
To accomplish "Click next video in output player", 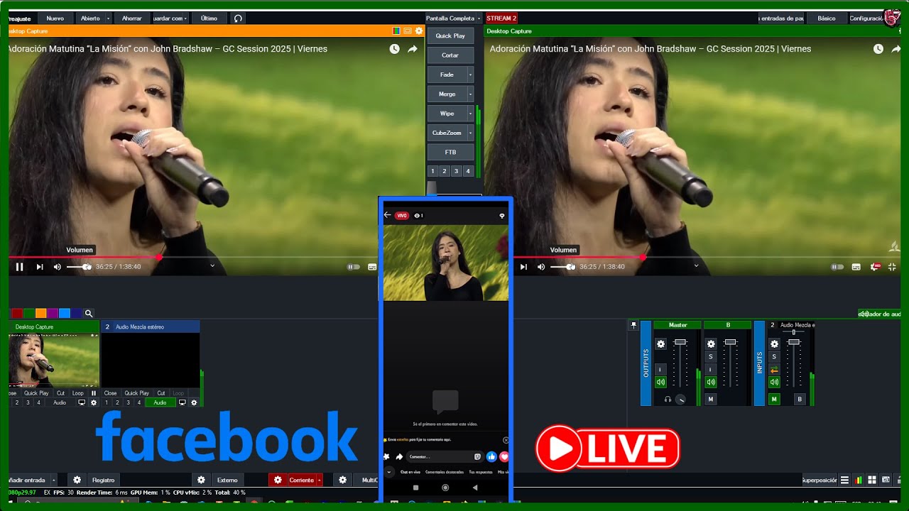I will 523,267.
